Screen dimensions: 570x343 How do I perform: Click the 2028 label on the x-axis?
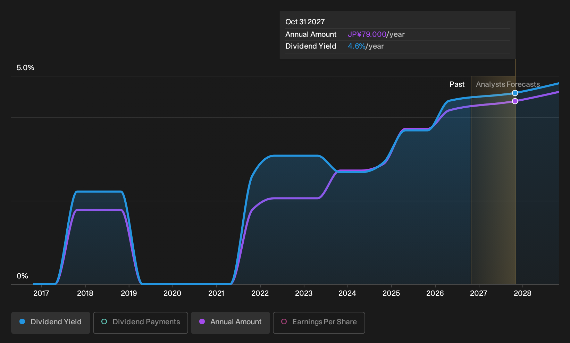click(522, 293)
